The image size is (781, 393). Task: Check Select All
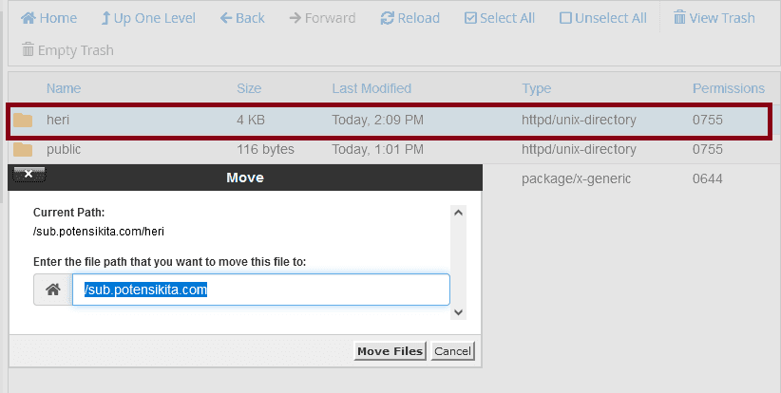(x=500, y=18)
